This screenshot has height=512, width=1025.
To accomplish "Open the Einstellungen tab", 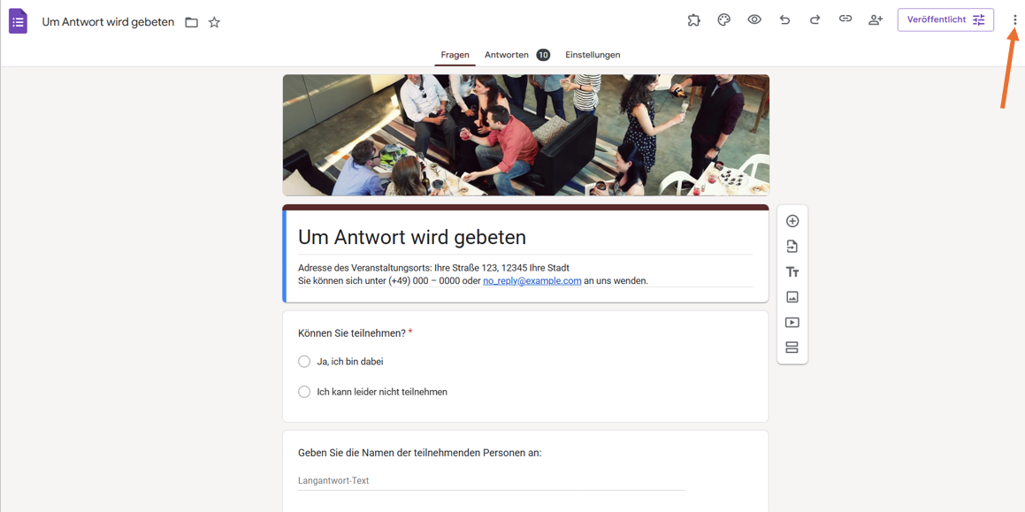I will 593,55.
